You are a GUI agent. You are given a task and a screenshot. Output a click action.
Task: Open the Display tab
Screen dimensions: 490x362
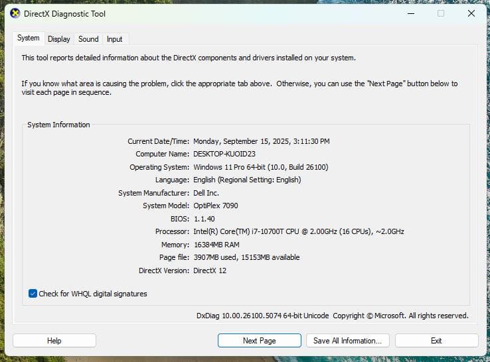click(58, 39)
